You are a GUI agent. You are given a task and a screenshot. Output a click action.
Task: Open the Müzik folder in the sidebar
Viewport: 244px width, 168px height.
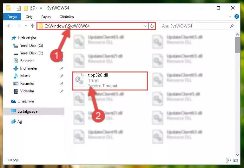[25, 76]
